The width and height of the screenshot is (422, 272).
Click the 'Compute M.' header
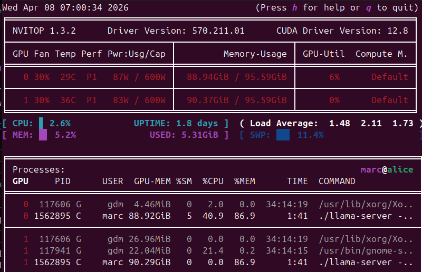(x=381, y=54)
